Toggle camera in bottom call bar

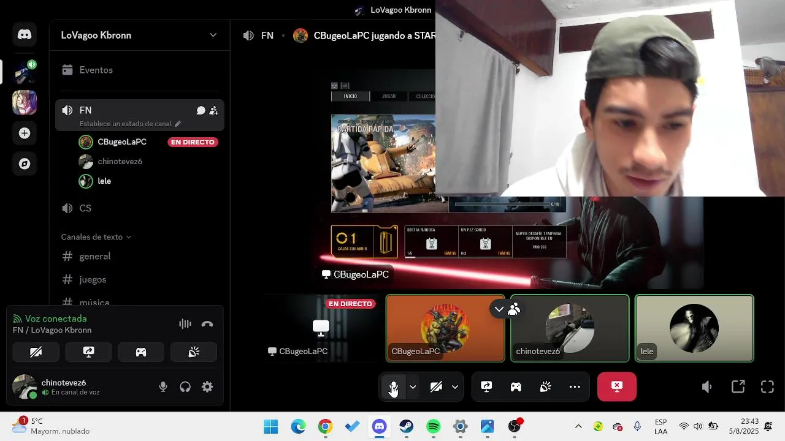click(x=436, y=386)
